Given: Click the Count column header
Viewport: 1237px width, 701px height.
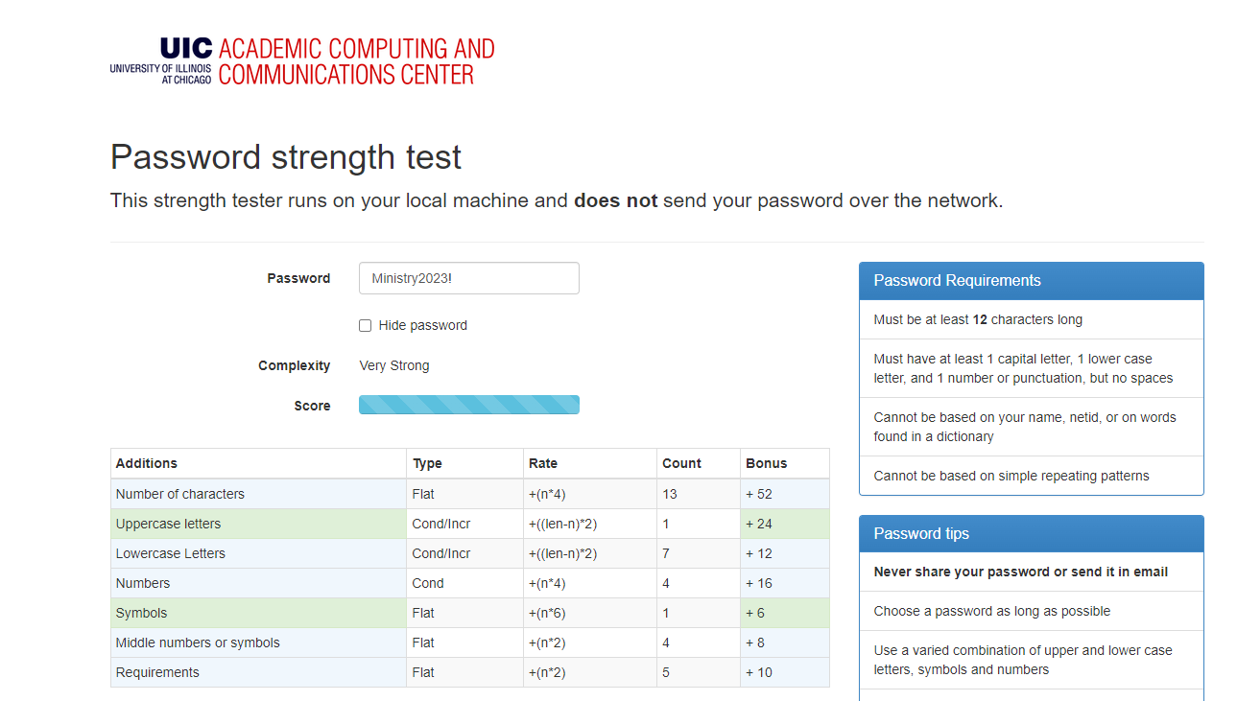Looking at the screenshot, I should click(677, 463).
